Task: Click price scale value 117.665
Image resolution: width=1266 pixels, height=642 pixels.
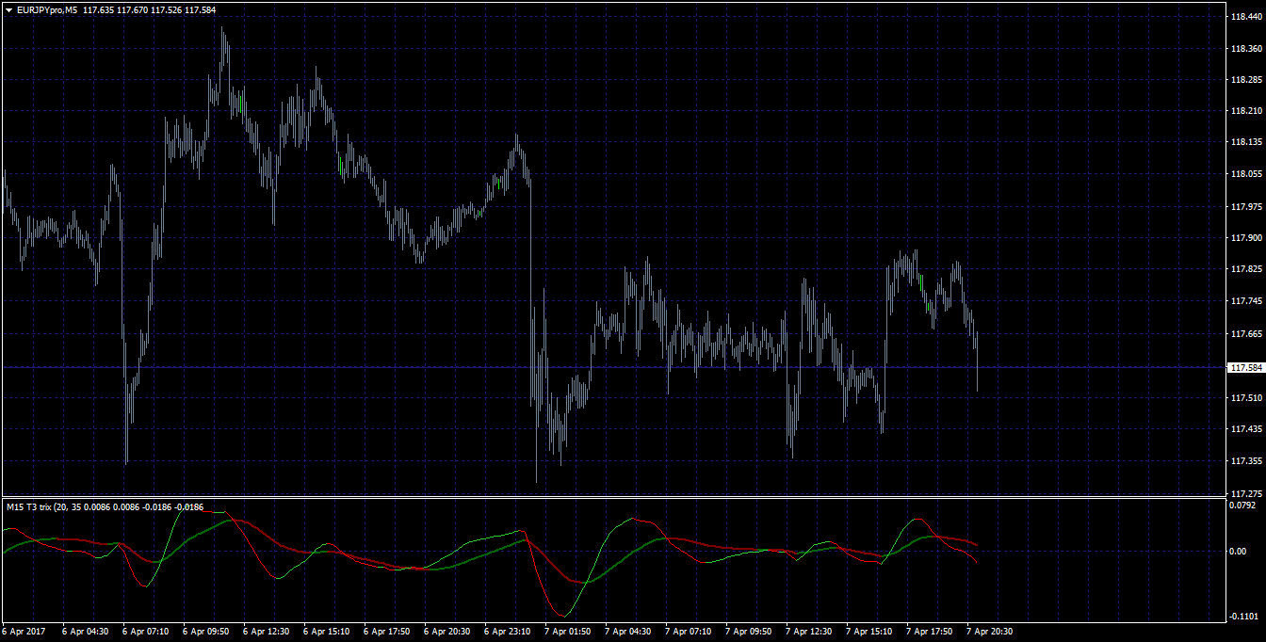Action: [x=1245, y=333]
